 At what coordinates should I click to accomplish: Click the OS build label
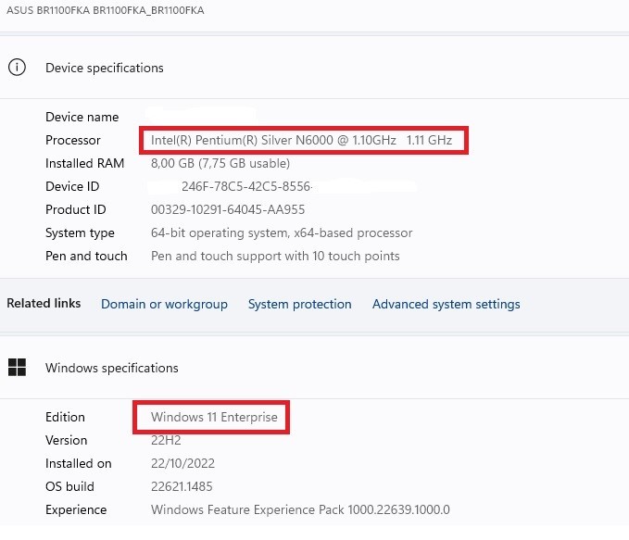[x=69, y=486]
